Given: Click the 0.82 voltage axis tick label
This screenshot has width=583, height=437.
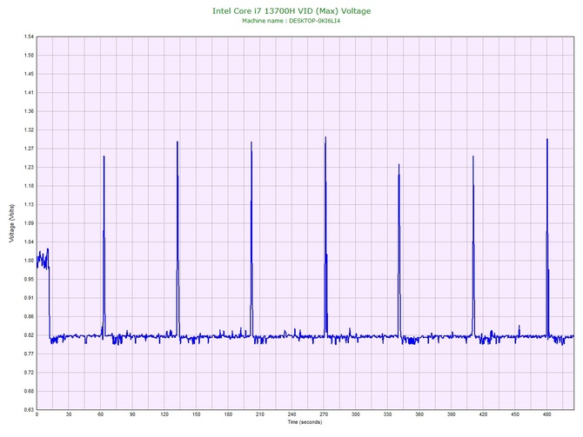Looking at the screenshot, I should coord(29,335).
